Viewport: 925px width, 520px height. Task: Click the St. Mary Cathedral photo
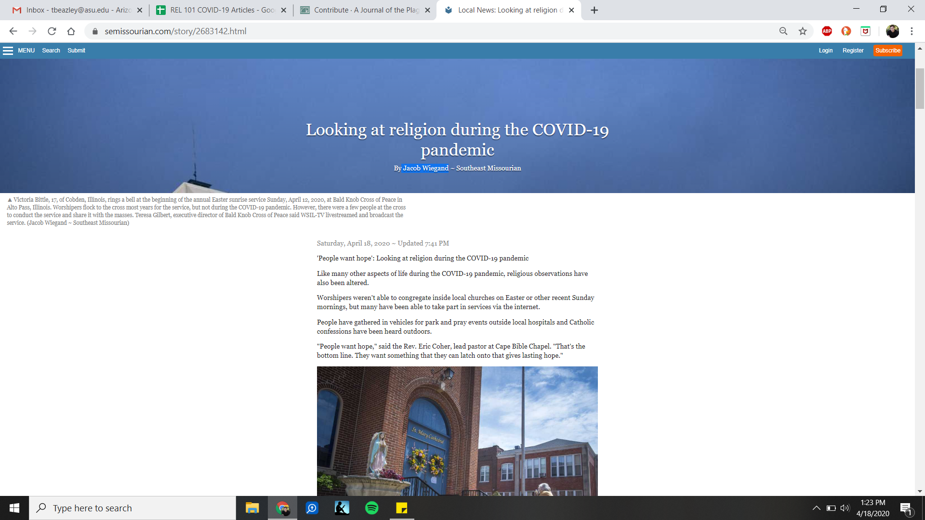(457, 431)
